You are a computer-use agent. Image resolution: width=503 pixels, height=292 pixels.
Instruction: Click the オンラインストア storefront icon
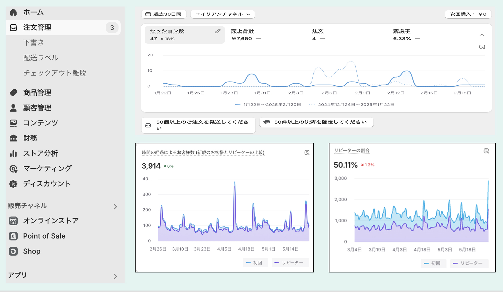13,221
